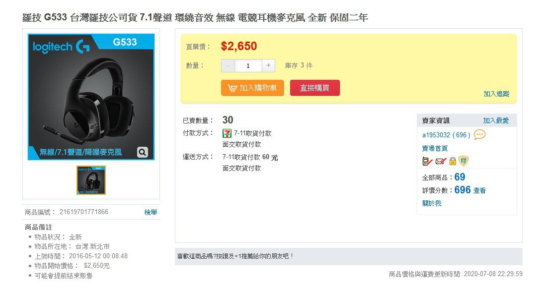This screenshot has width=538, height=290.
Task: View seller ratings via 查看 link
Action: pyautogui.click(x=479, y=190)
